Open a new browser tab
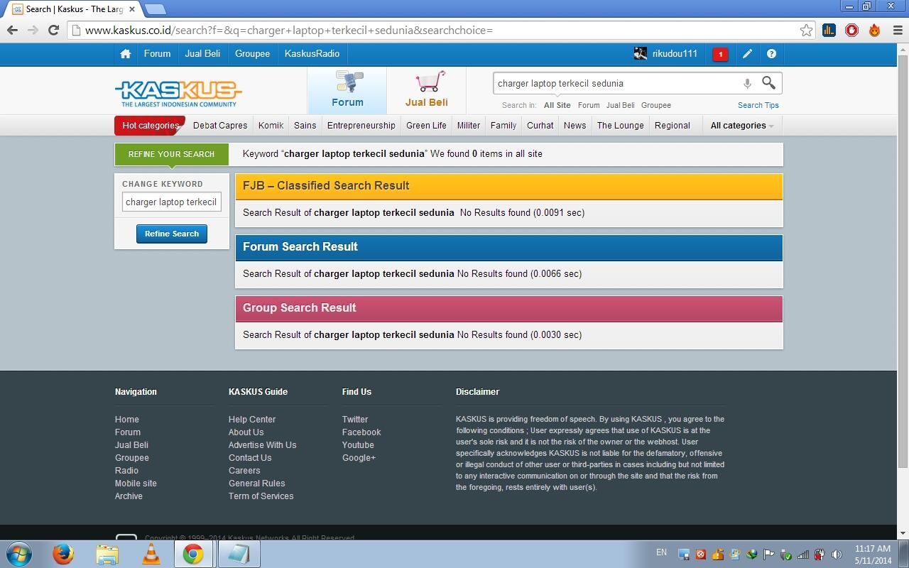The height and width of the screenshot is (568, 909). click(x=156, y=9)
